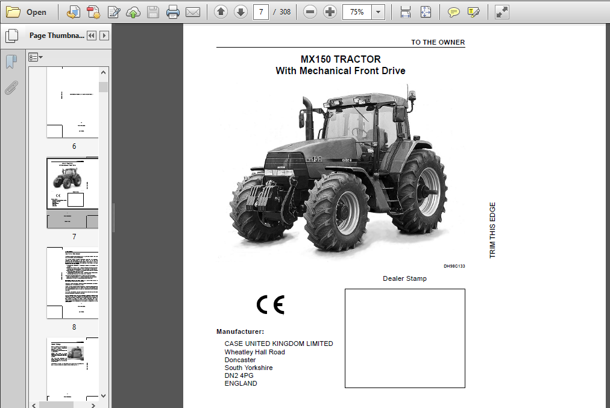Click the Fit One Full Page icon

(x=426, y=13)
